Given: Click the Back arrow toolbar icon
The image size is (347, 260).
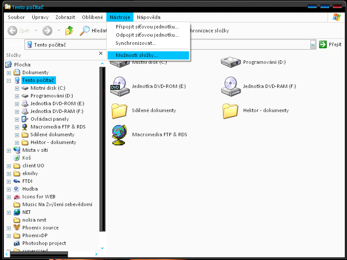Looking at the screenshot, I should (x=12, y=31).
